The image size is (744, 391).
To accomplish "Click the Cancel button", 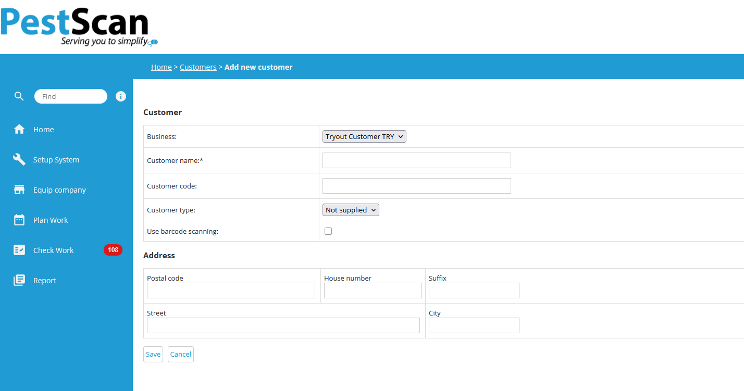I will click(181, 354).
